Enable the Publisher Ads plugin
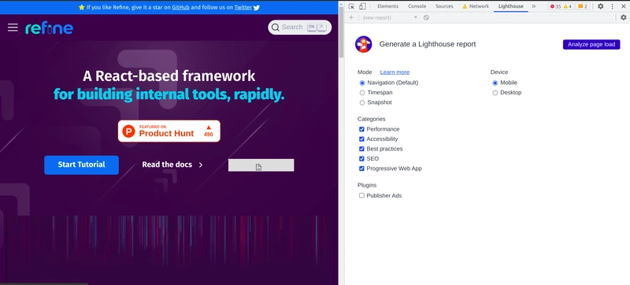The width and height of the screenshot is (630, 285). tap(361, 195)
